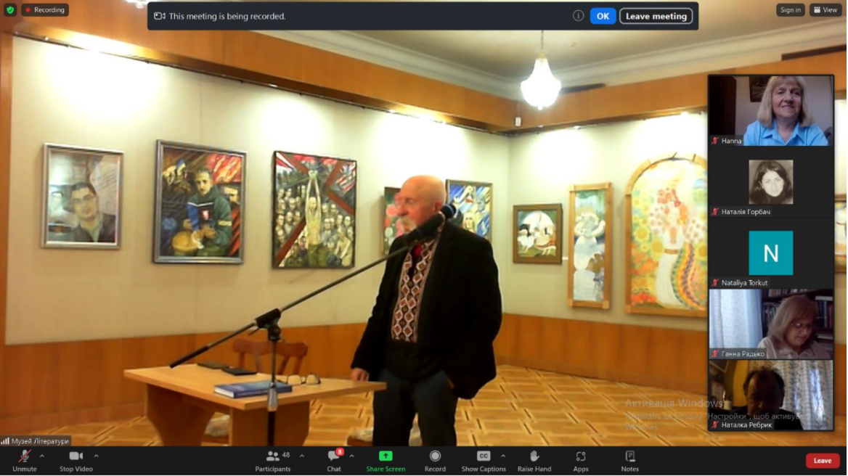Stop Video camera toggle
This screenshot has width=848, height=476.
click(x=76, y=460)
